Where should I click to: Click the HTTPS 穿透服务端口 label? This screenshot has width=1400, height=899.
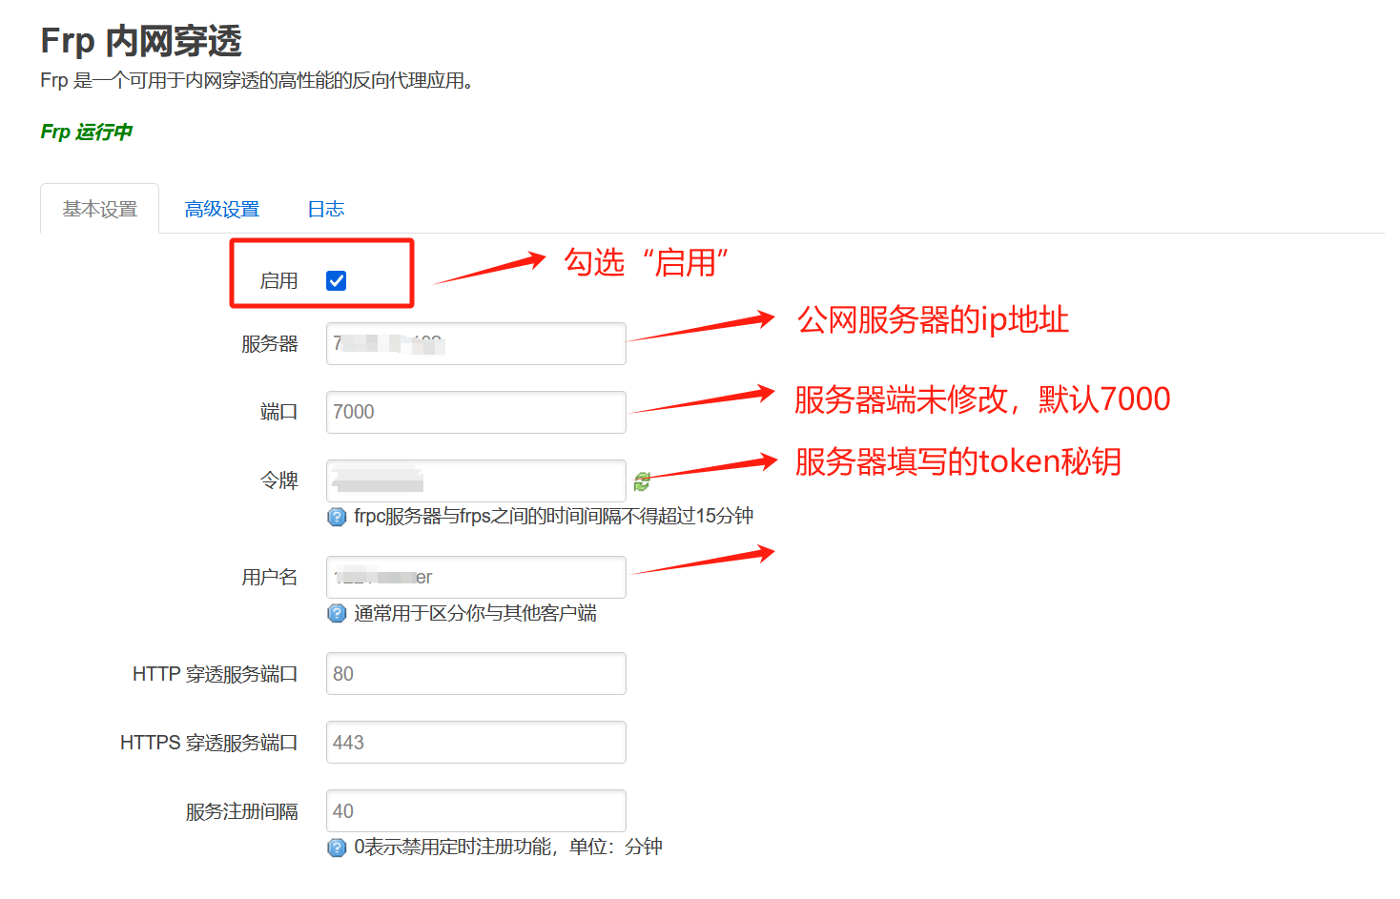[x=210, y=743]
